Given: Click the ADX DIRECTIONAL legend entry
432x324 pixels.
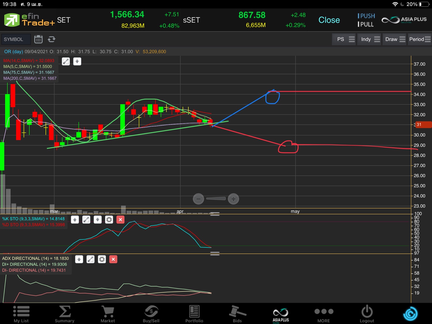Looking at the screenshot, I should 35,258.
